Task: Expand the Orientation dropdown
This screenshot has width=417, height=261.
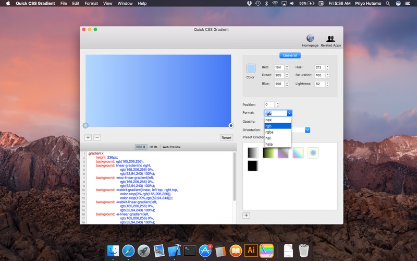Action: click(308, 130)
